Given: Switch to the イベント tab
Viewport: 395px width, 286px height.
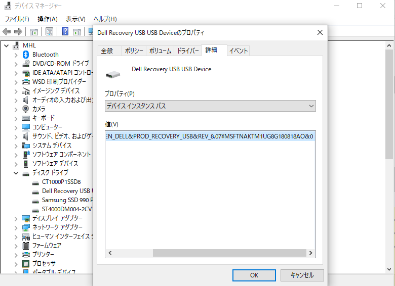Looking at the screenshot, I should (x=239, y=51).
